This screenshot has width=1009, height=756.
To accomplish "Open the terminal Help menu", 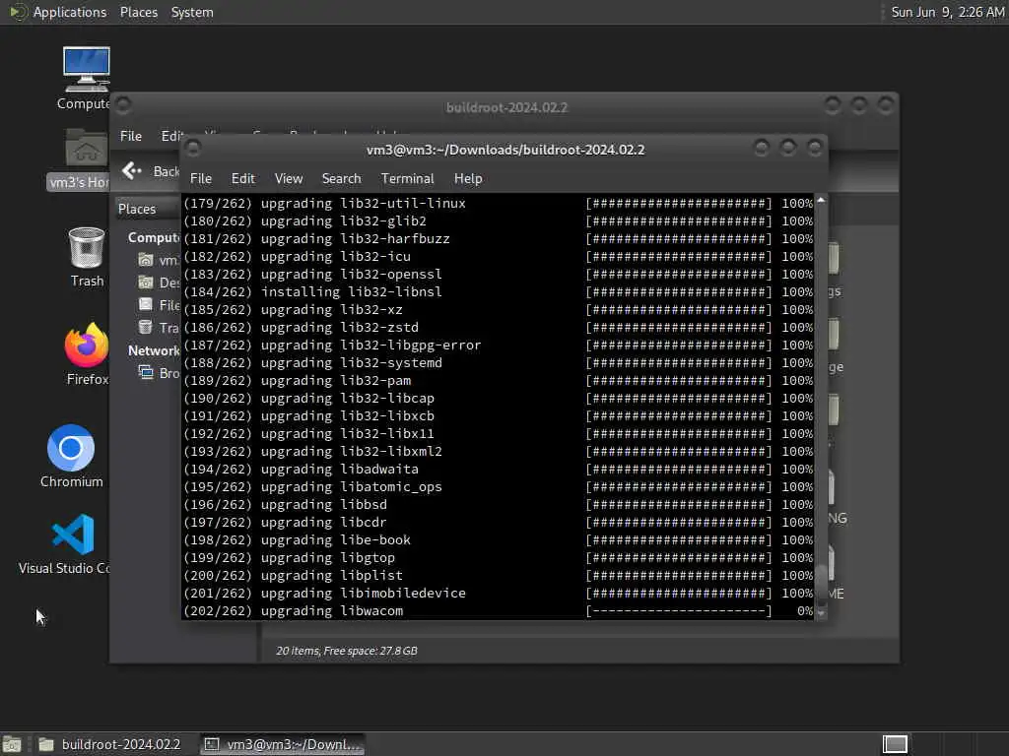I will (468, 179).
